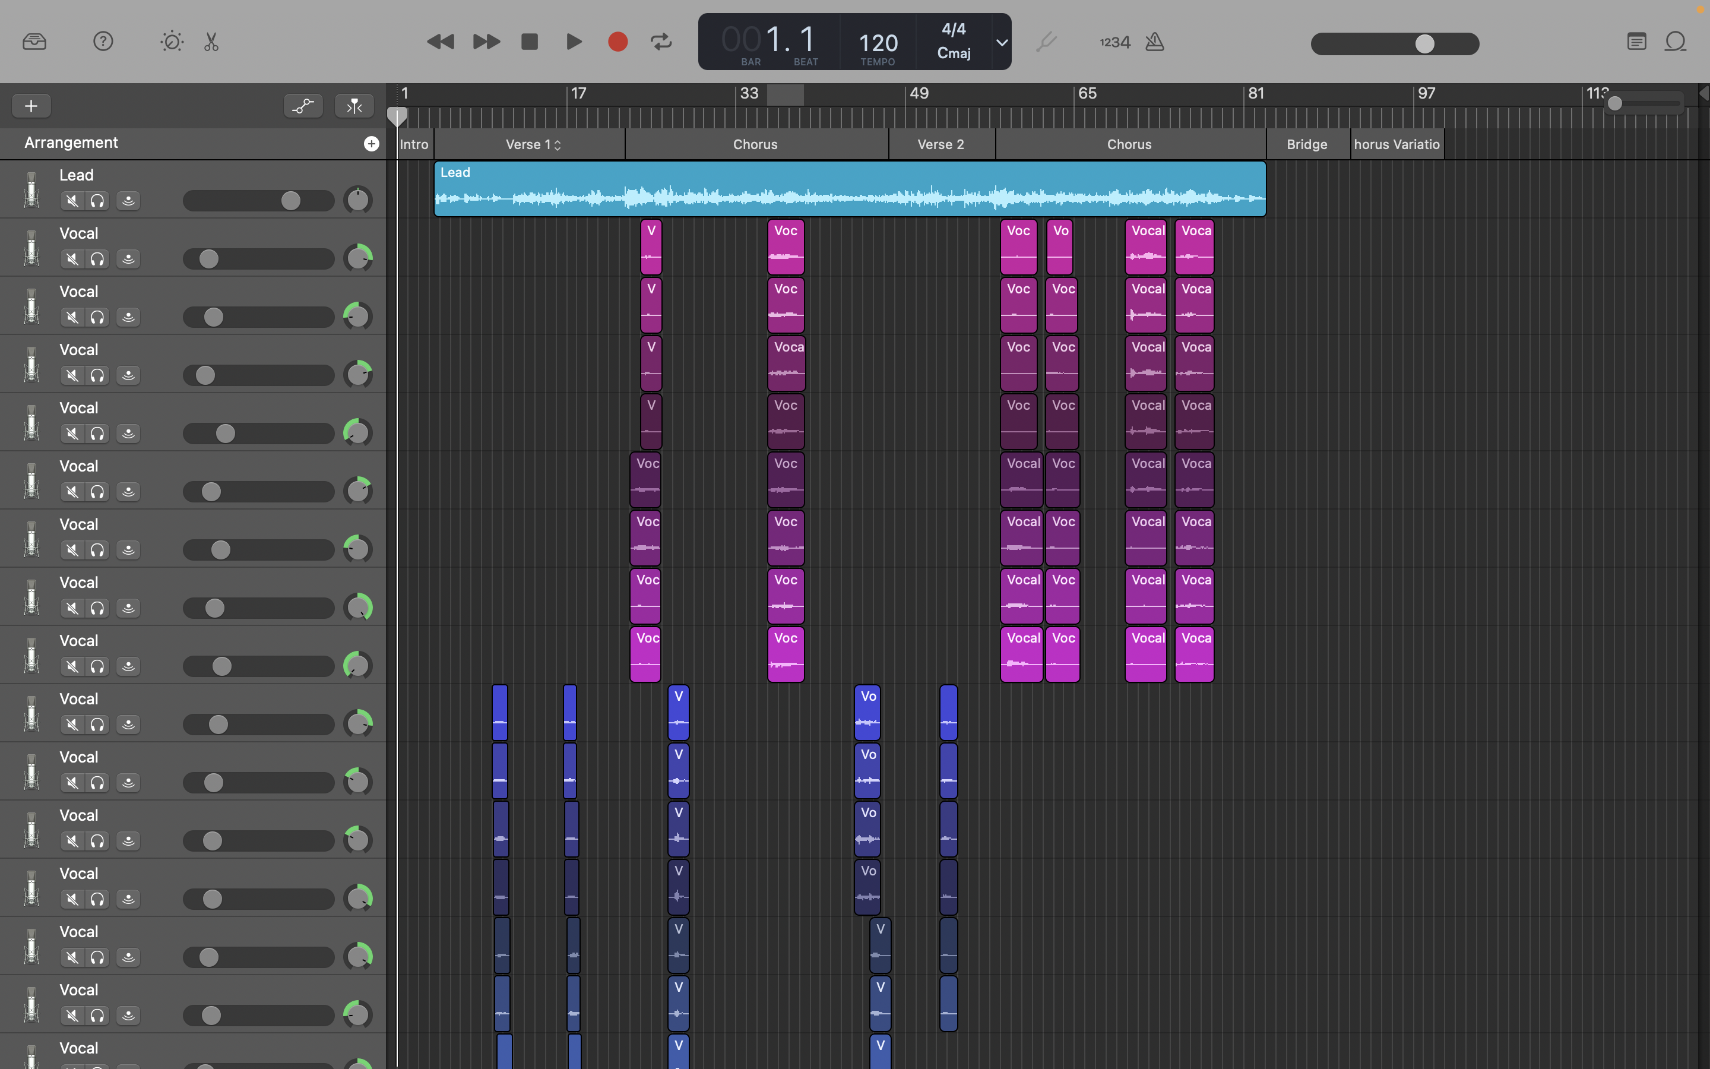
Task: Click the tempo value 120
Action: [x=878, y=43]
